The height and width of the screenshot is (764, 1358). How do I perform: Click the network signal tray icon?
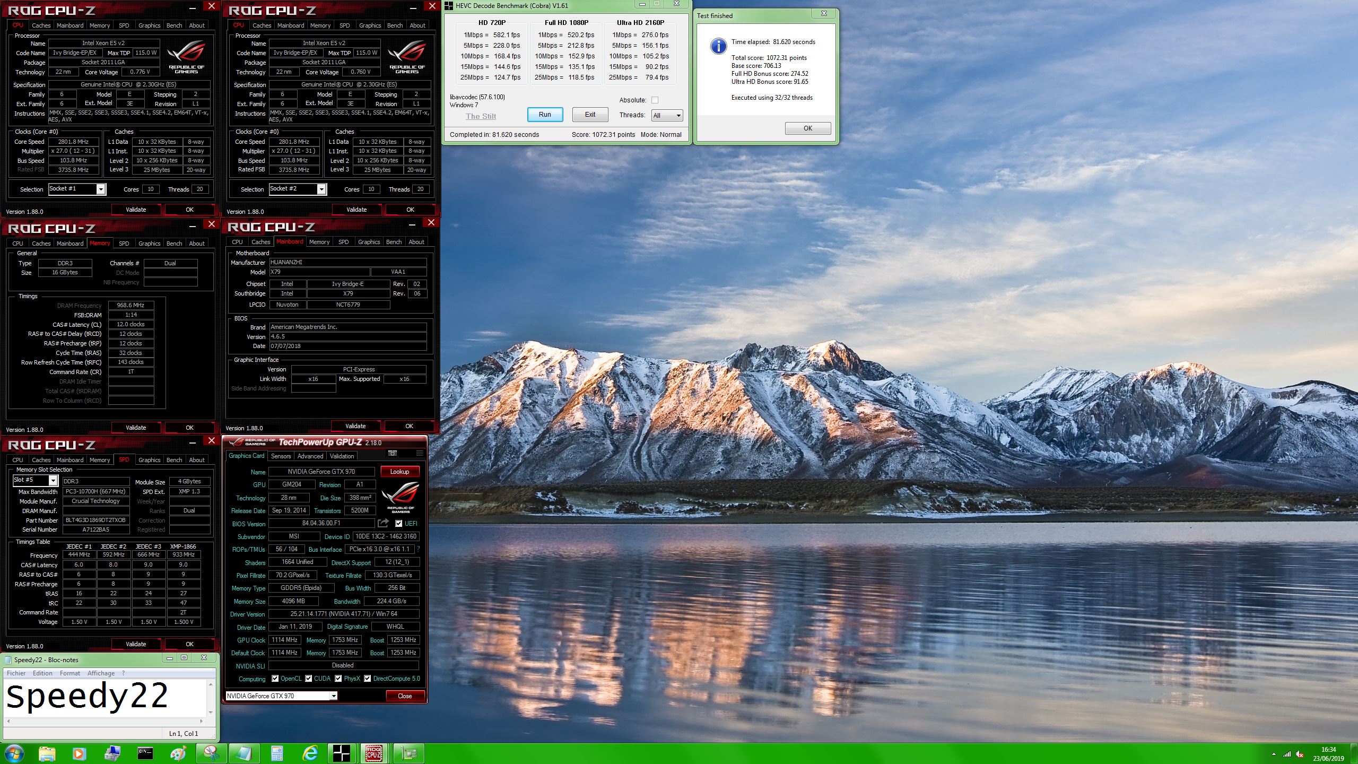(1287, 754)
